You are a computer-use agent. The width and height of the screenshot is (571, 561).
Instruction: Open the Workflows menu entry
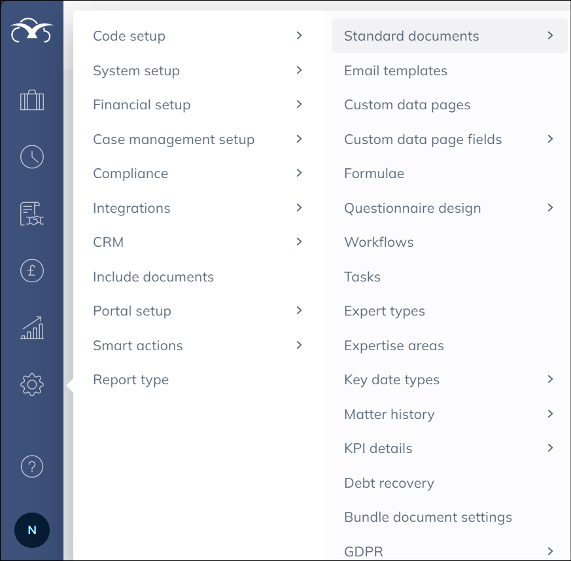pyautogui.click(x=379, y=242)
